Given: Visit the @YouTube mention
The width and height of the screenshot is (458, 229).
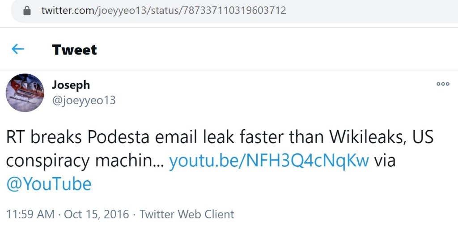Looking at the screenshot, I should [x=49, y=184].
